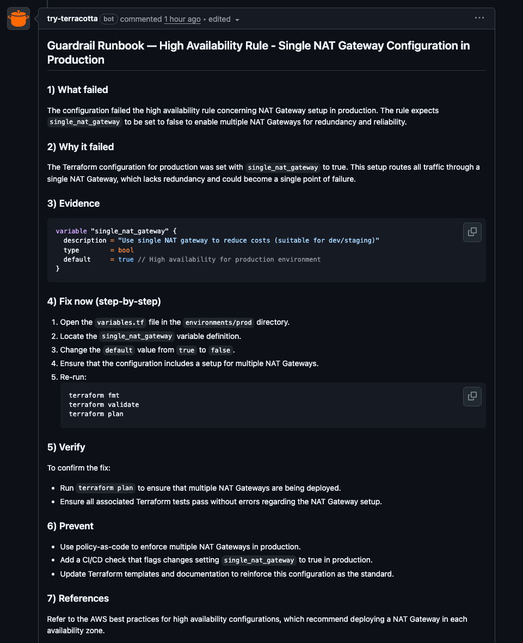
Task: Click the "Guardrail Runbook" title heading
Action: click(x=259, y=52)
